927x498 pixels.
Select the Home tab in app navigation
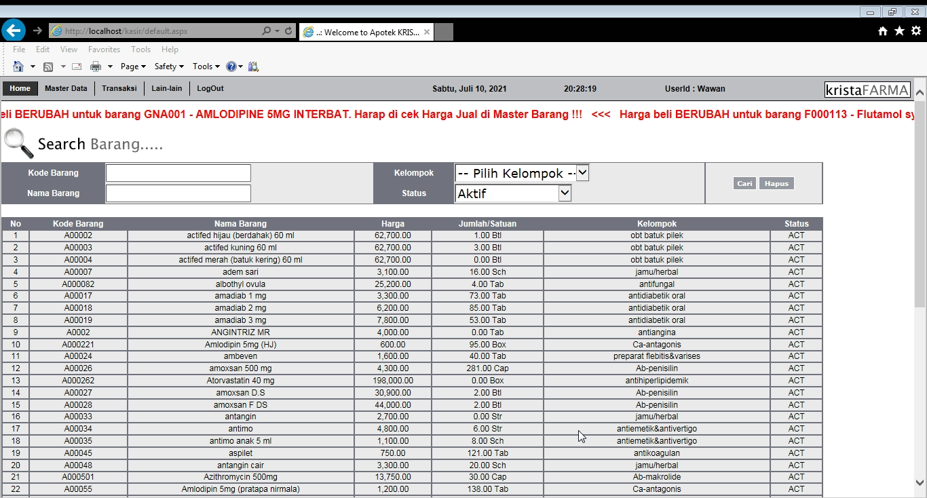click(20, 89)
